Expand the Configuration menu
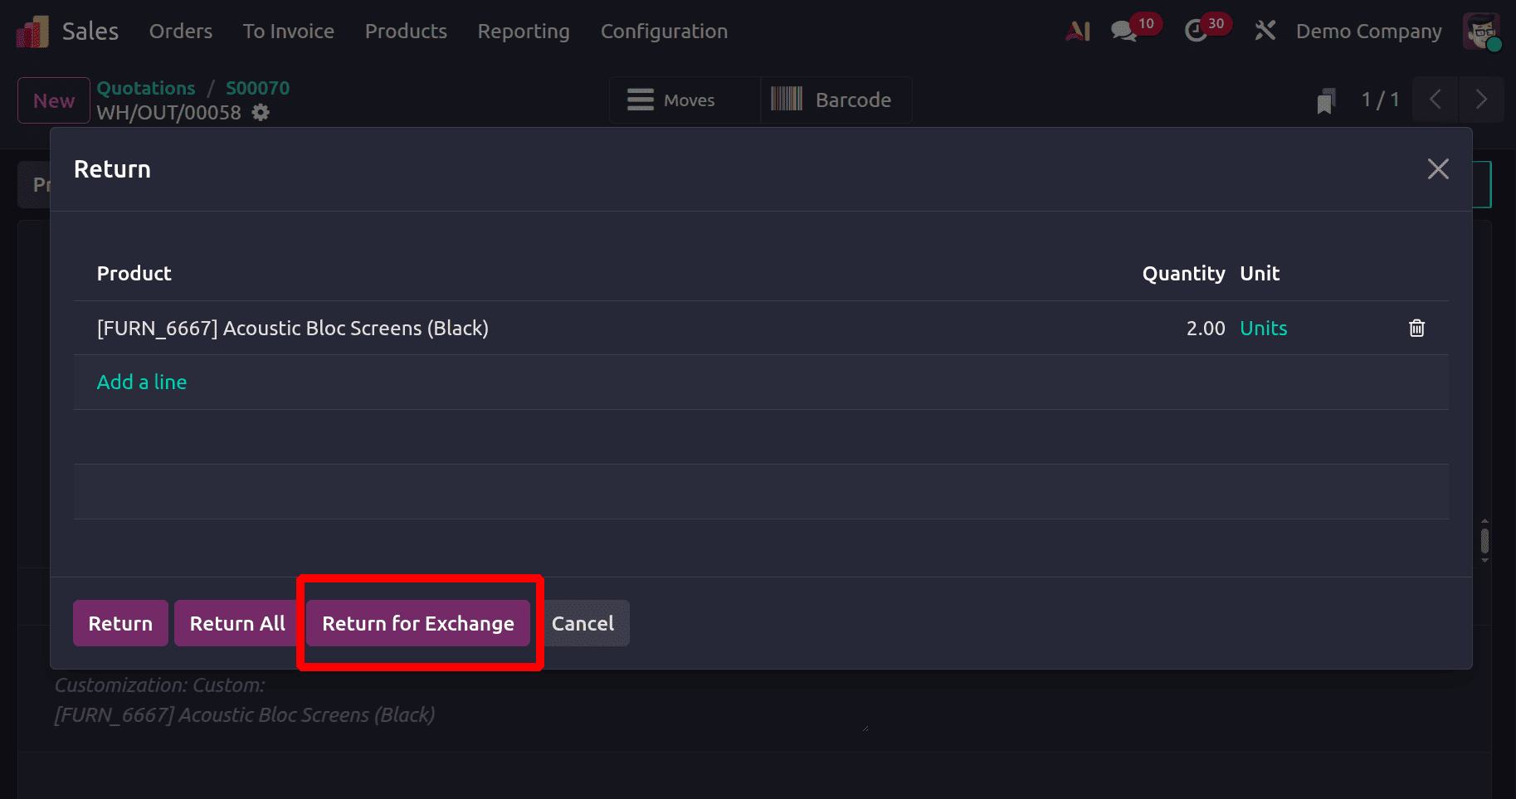The image size is (1516, 799). pos(664,32)
